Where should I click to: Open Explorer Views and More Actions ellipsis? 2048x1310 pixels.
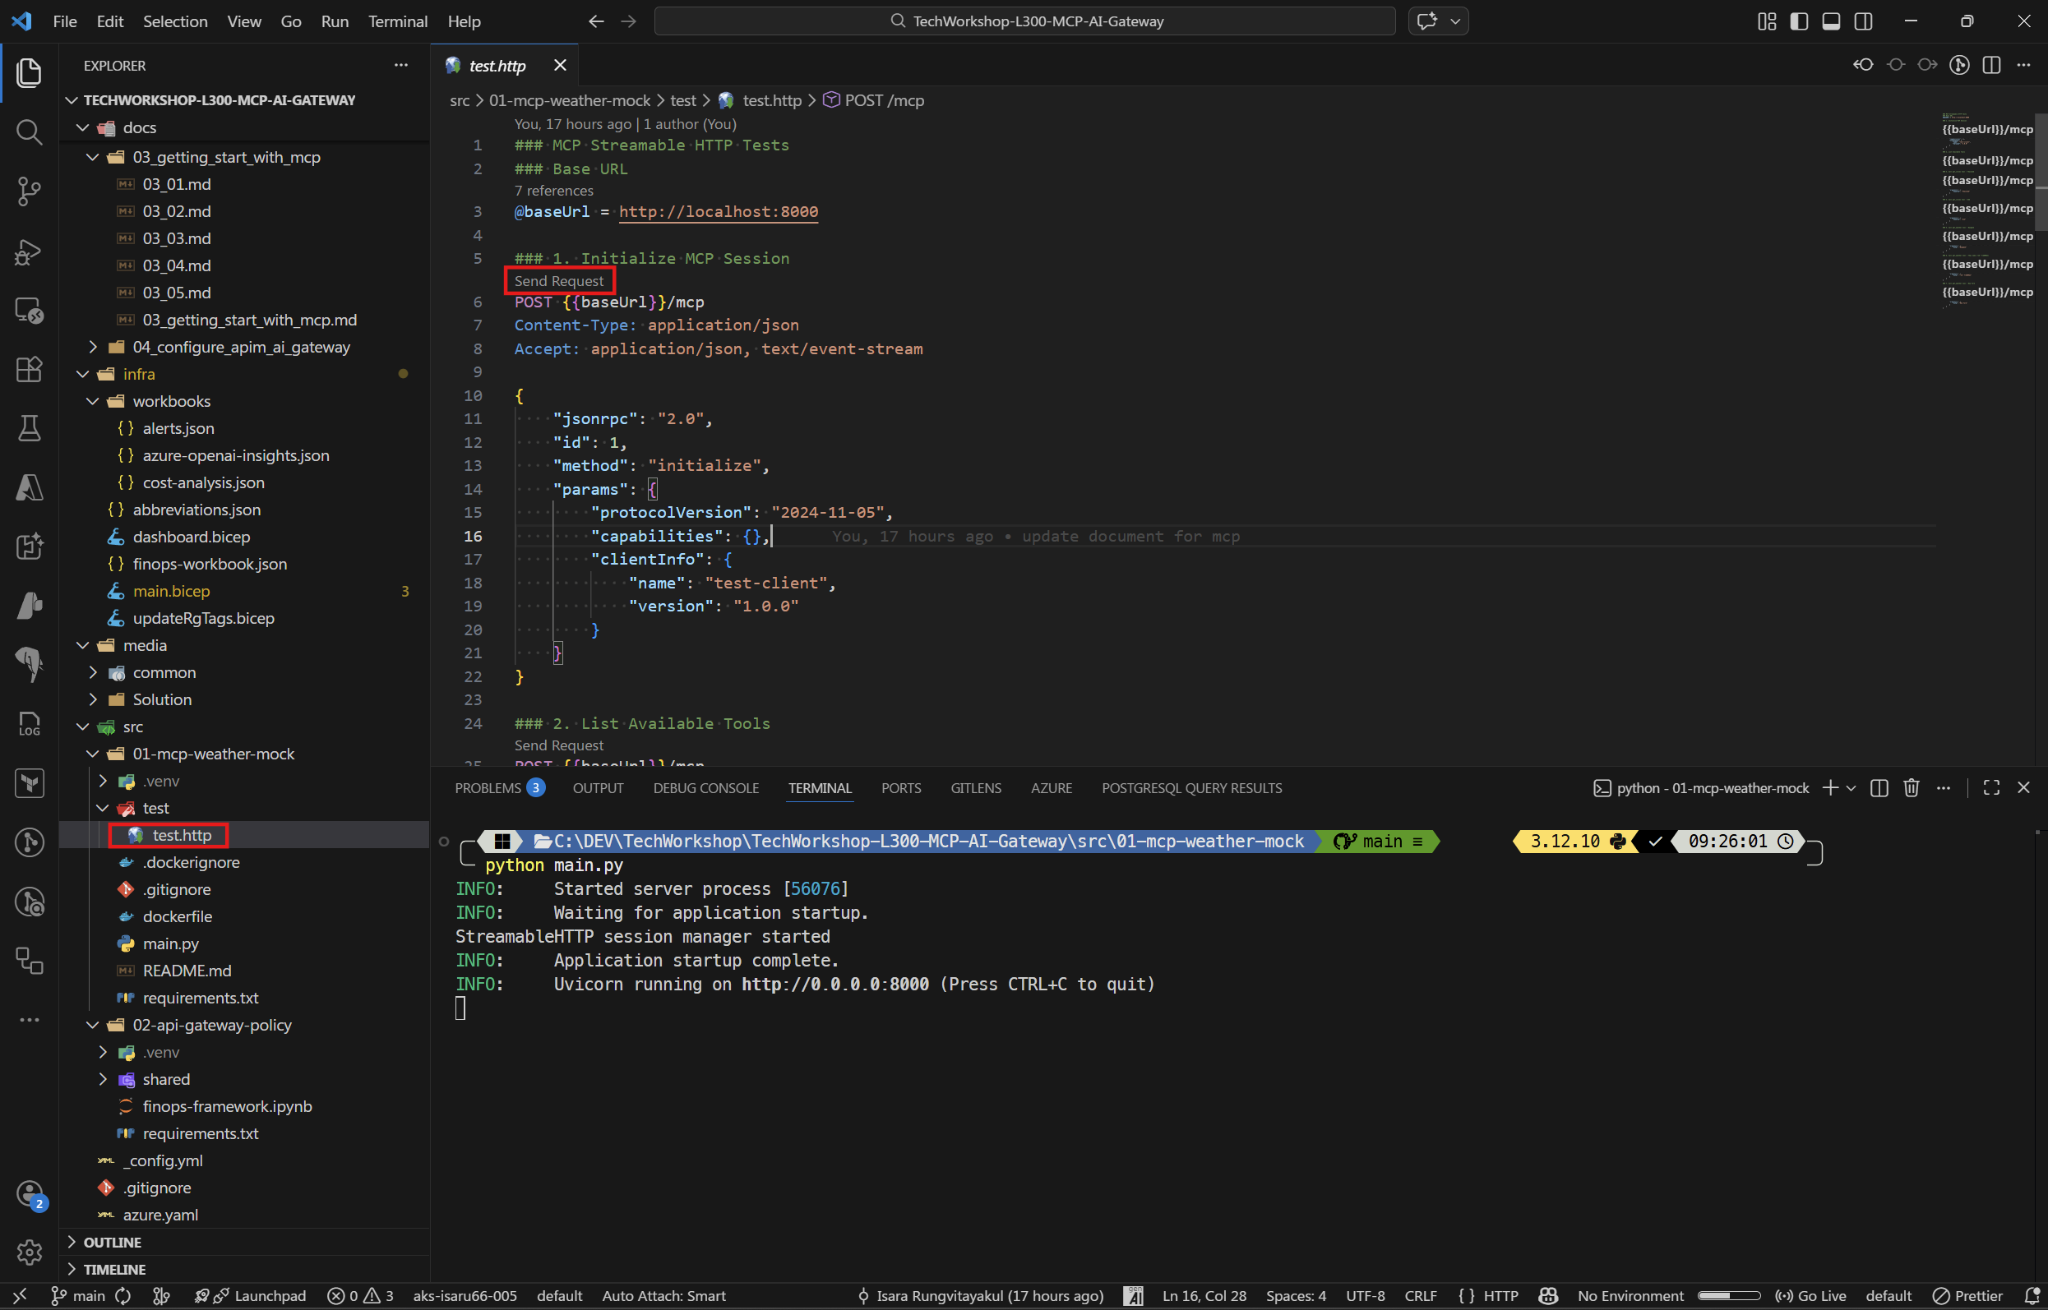point(400,66)
